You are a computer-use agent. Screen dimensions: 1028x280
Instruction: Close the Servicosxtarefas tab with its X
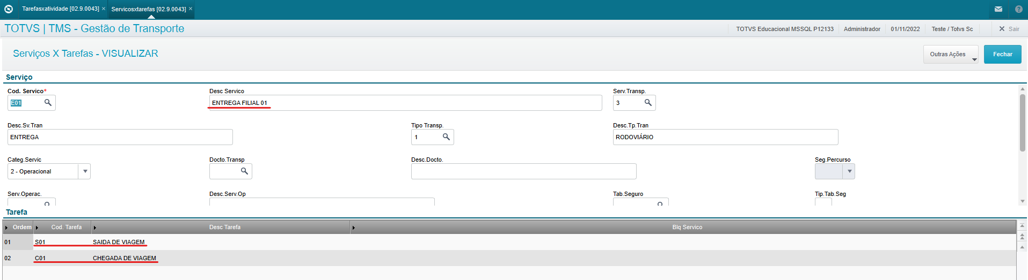pyautogui.click(x=191, y=9)
